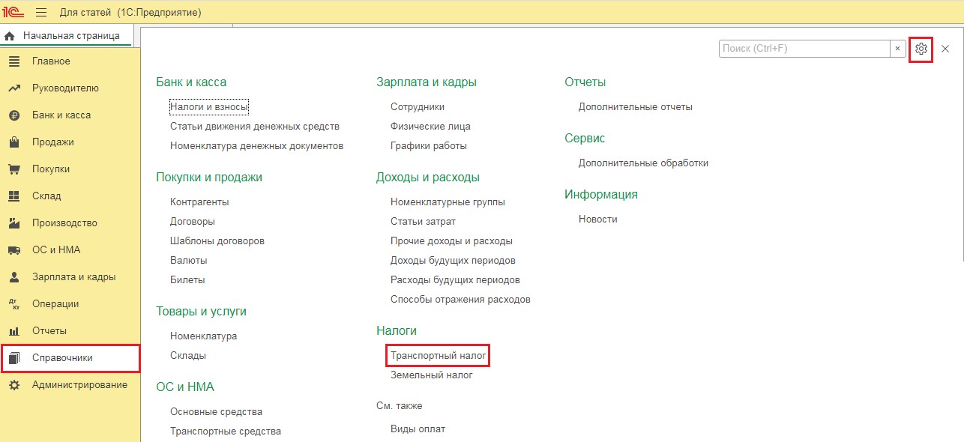Open Номенклатурные группы link
The width and height of the screenshot is (964, 442).
[448, 202]
